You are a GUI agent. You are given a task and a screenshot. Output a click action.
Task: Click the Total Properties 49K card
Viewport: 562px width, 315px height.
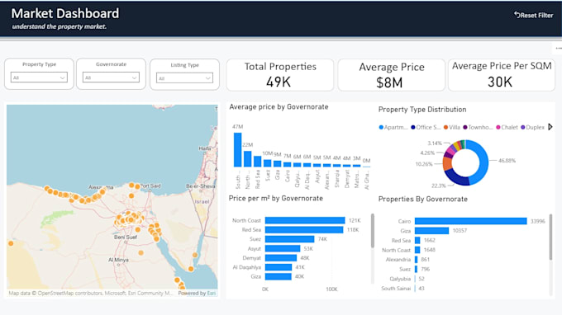[x=280, y=75]
